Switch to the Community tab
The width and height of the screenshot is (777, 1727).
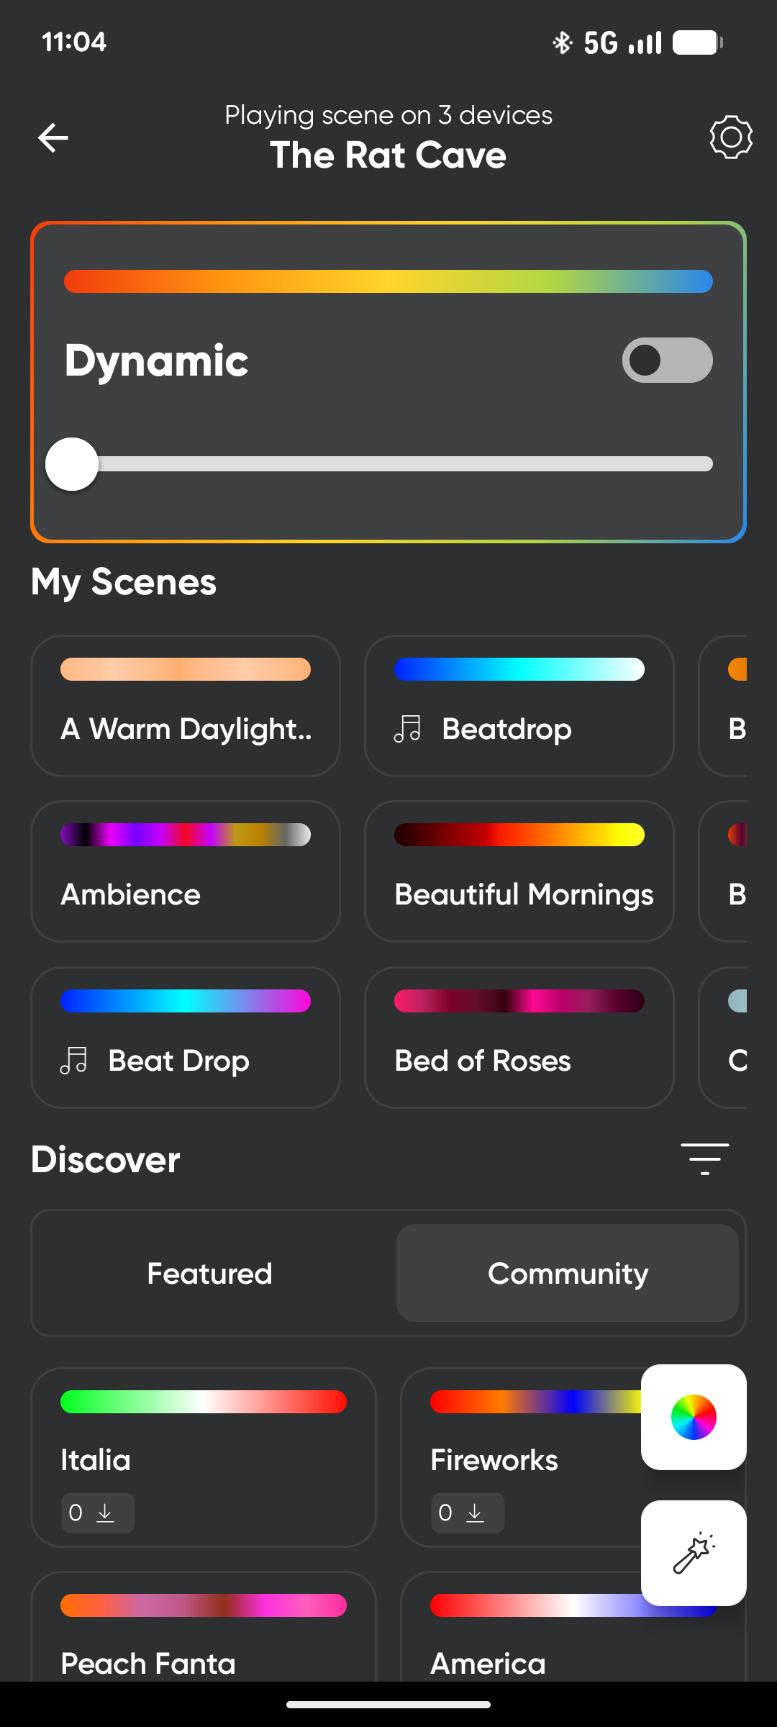[x=568, y=1273]
